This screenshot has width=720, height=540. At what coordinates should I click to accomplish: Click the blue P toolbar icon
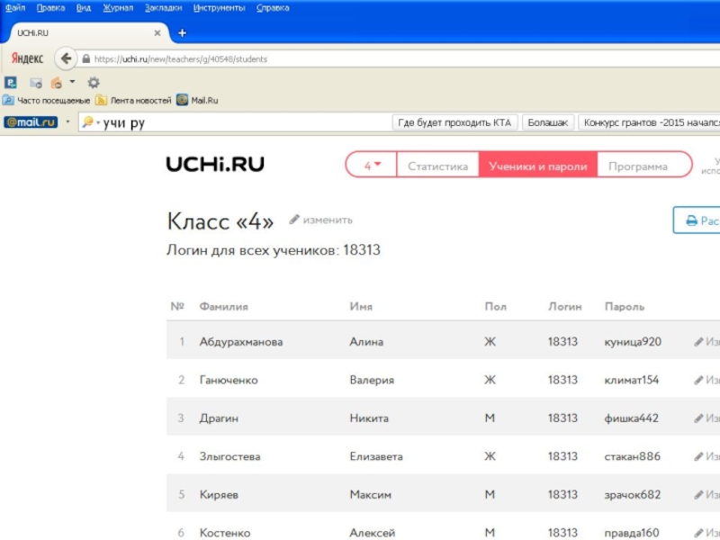(10, 82)
